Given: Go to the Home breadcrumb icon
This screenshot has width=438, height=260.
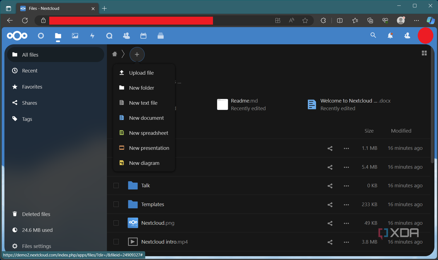Looking at the screenshot, I should click(115, 54).
